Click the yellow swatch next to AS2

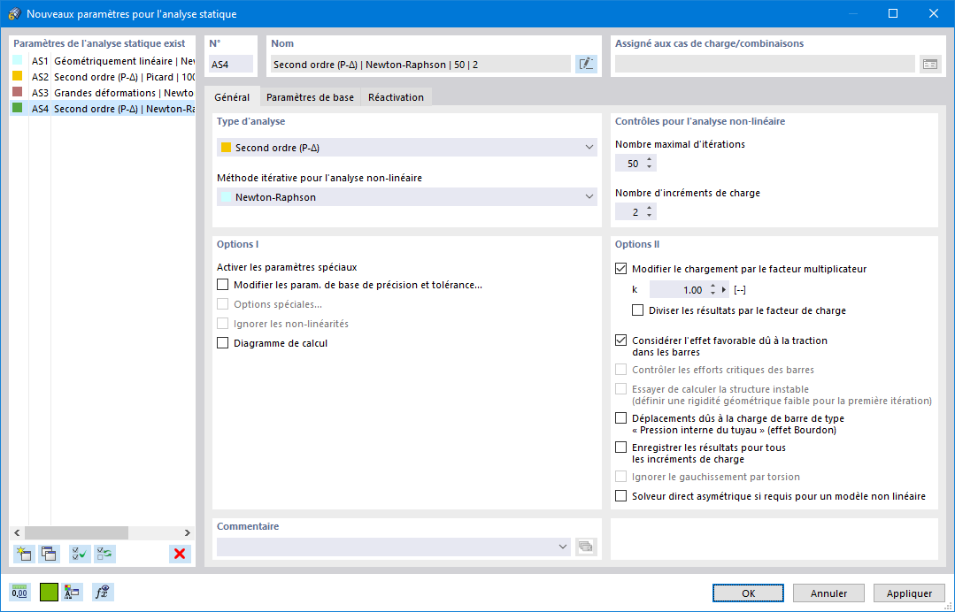(18, 76)
